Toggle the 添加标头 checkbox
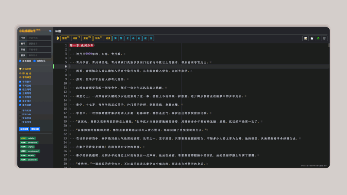This screenshot has width=347, height=195. [x=35, y=61]
